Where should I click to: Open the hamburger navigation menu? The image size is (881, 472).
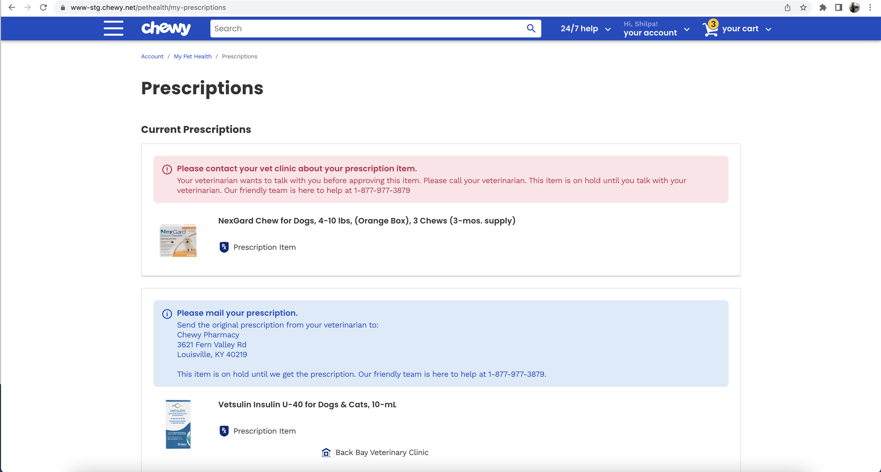(113, 28)
